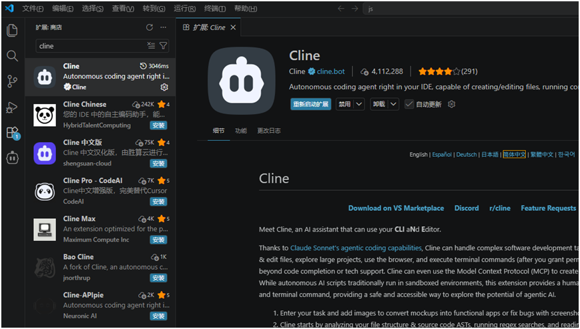The image size is (580, 329).
Task: Open the cline.bot publisher link
Action: pyautogui.click(x=330, y=71)
